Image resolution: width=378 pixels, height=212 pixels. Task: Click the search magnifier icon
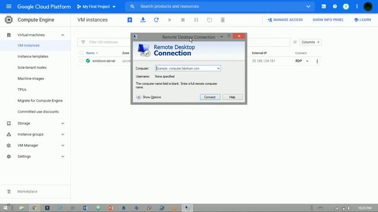132,6
